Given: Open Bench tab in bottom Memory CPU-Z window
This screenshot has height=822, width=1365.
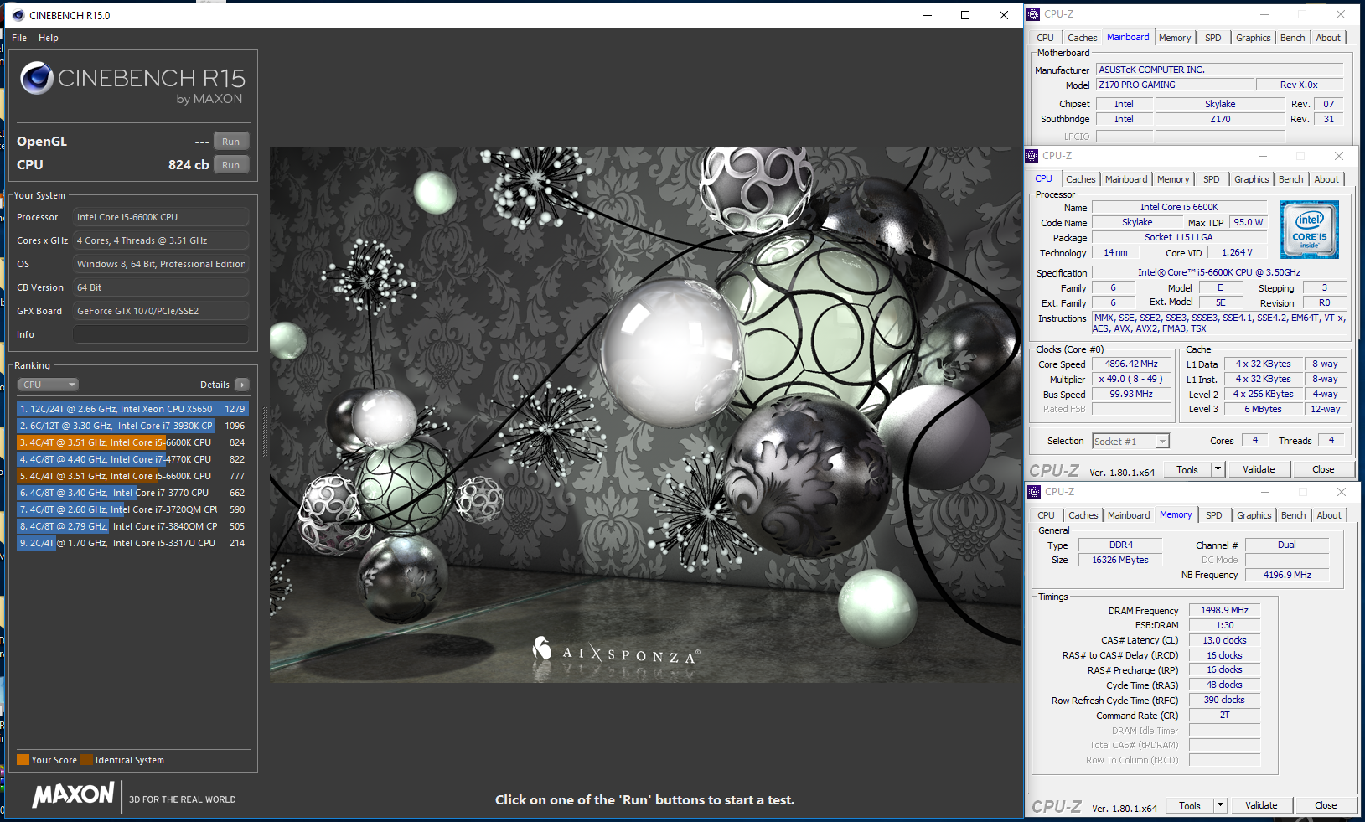Looking at the screenshot, I should [1293, 515].
